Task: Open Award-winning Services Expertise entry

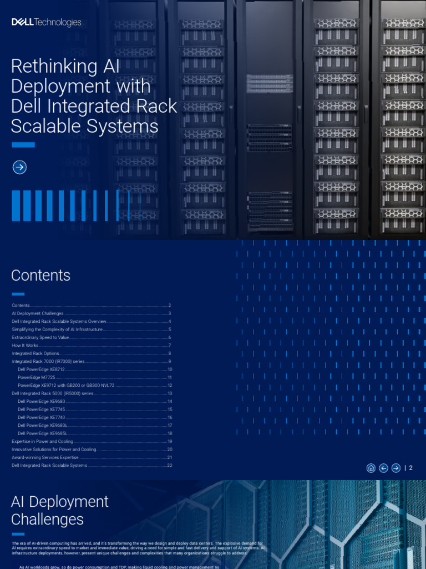Action: coord(92,458)
